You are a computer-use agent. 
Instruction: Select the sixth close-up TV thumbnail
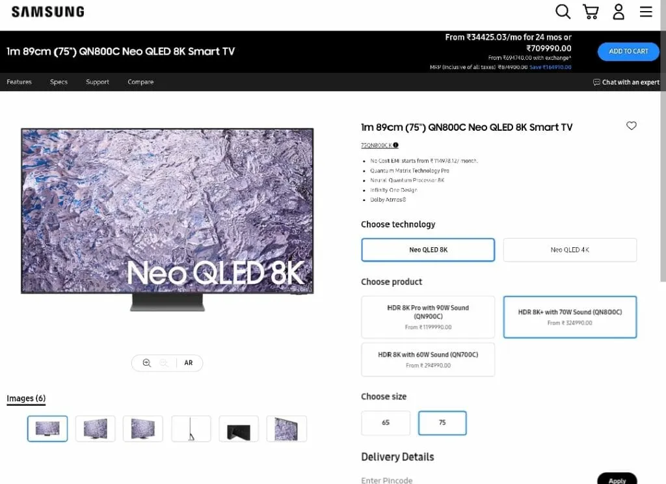tap(287, 429)
